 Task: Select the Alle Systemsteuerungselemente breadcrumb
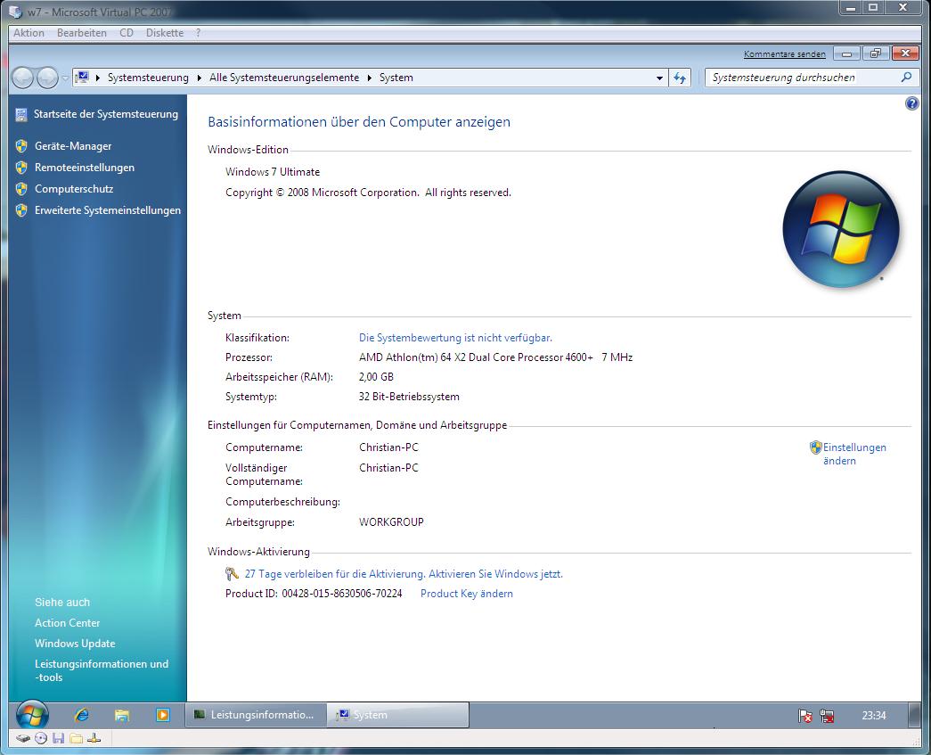(284, 78)
